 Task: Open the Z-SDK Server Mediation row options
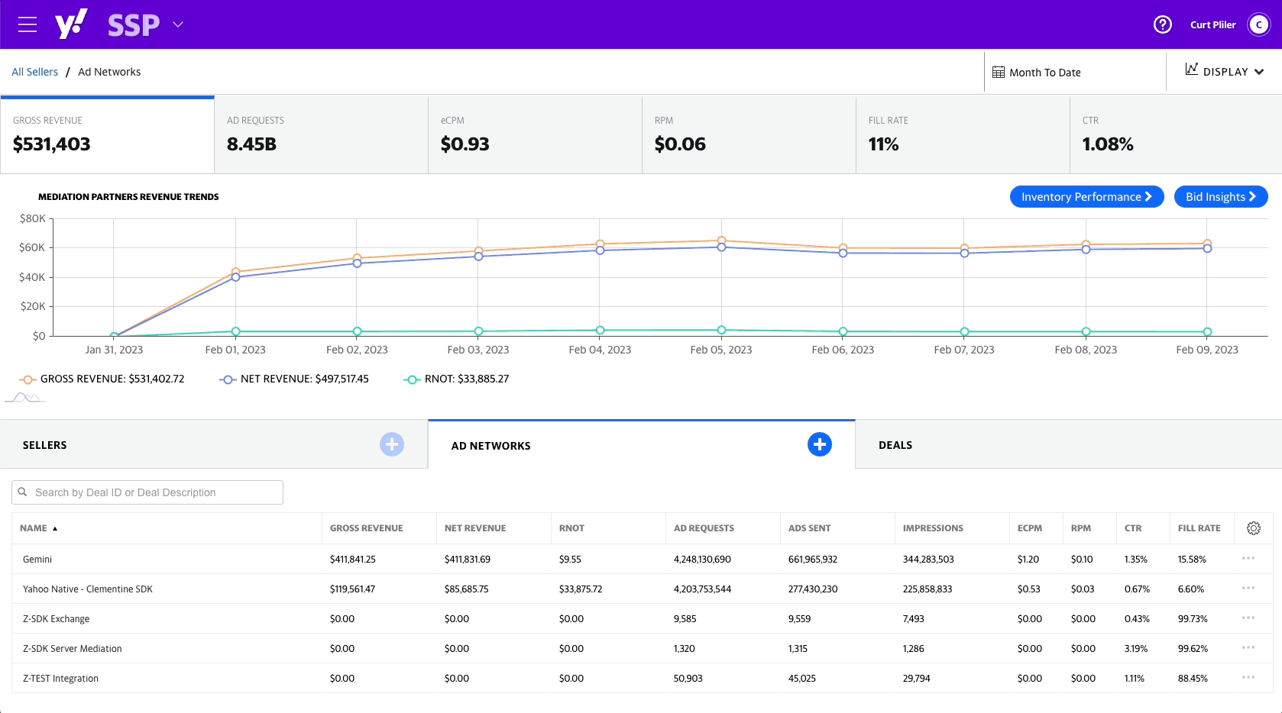tap(1248, 647)
